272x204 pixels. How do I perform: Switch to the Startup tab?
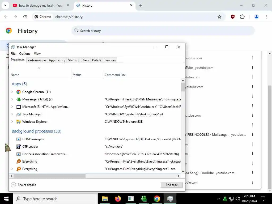coord(73,60)
